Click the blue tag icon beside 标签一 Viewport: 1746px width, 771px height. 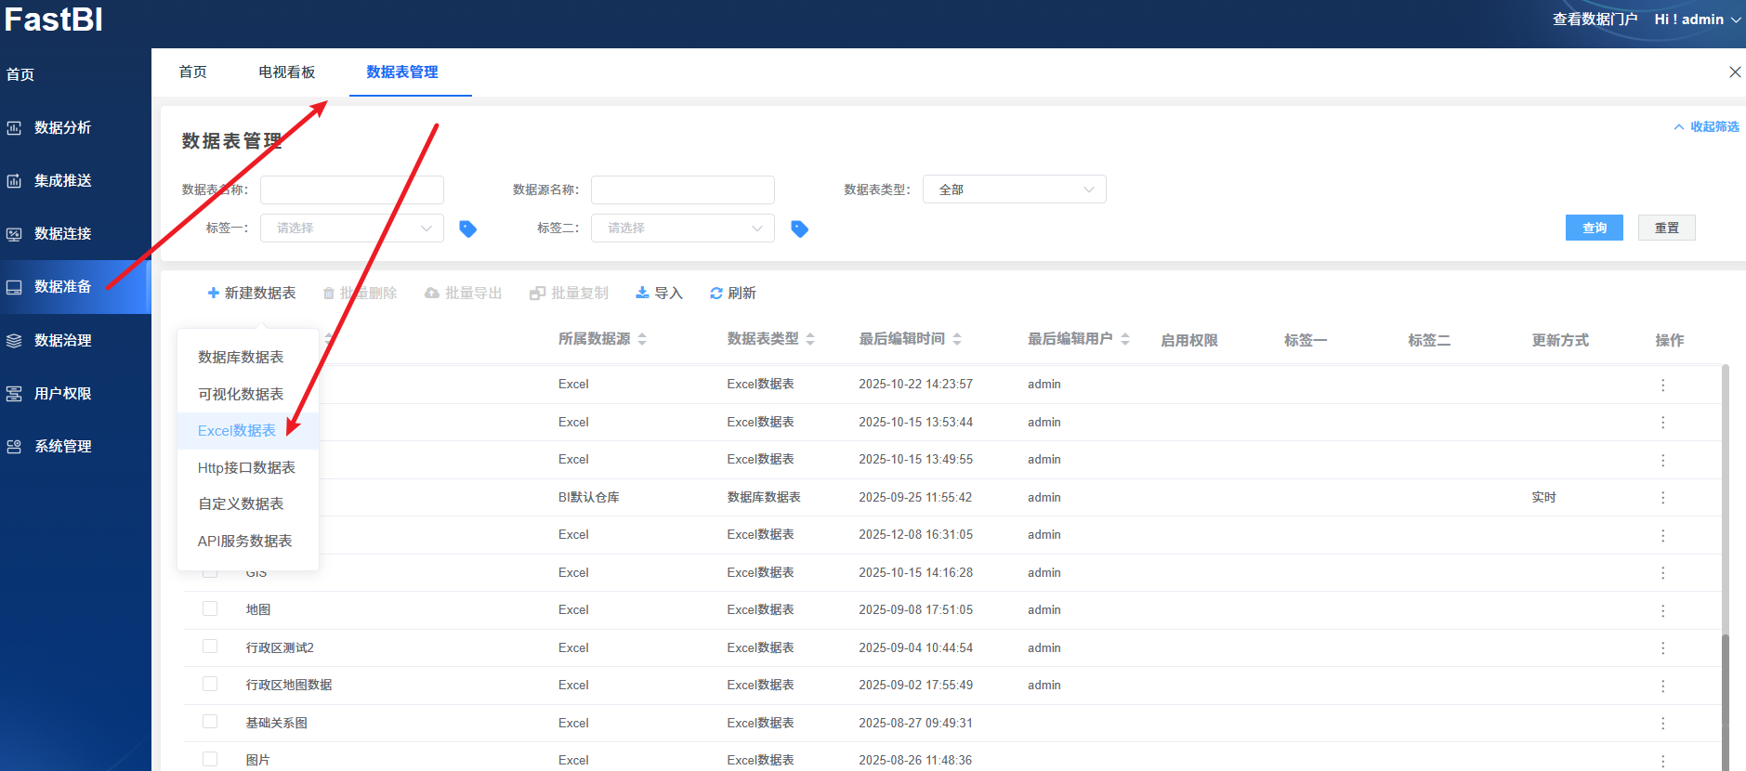point(468,229)
